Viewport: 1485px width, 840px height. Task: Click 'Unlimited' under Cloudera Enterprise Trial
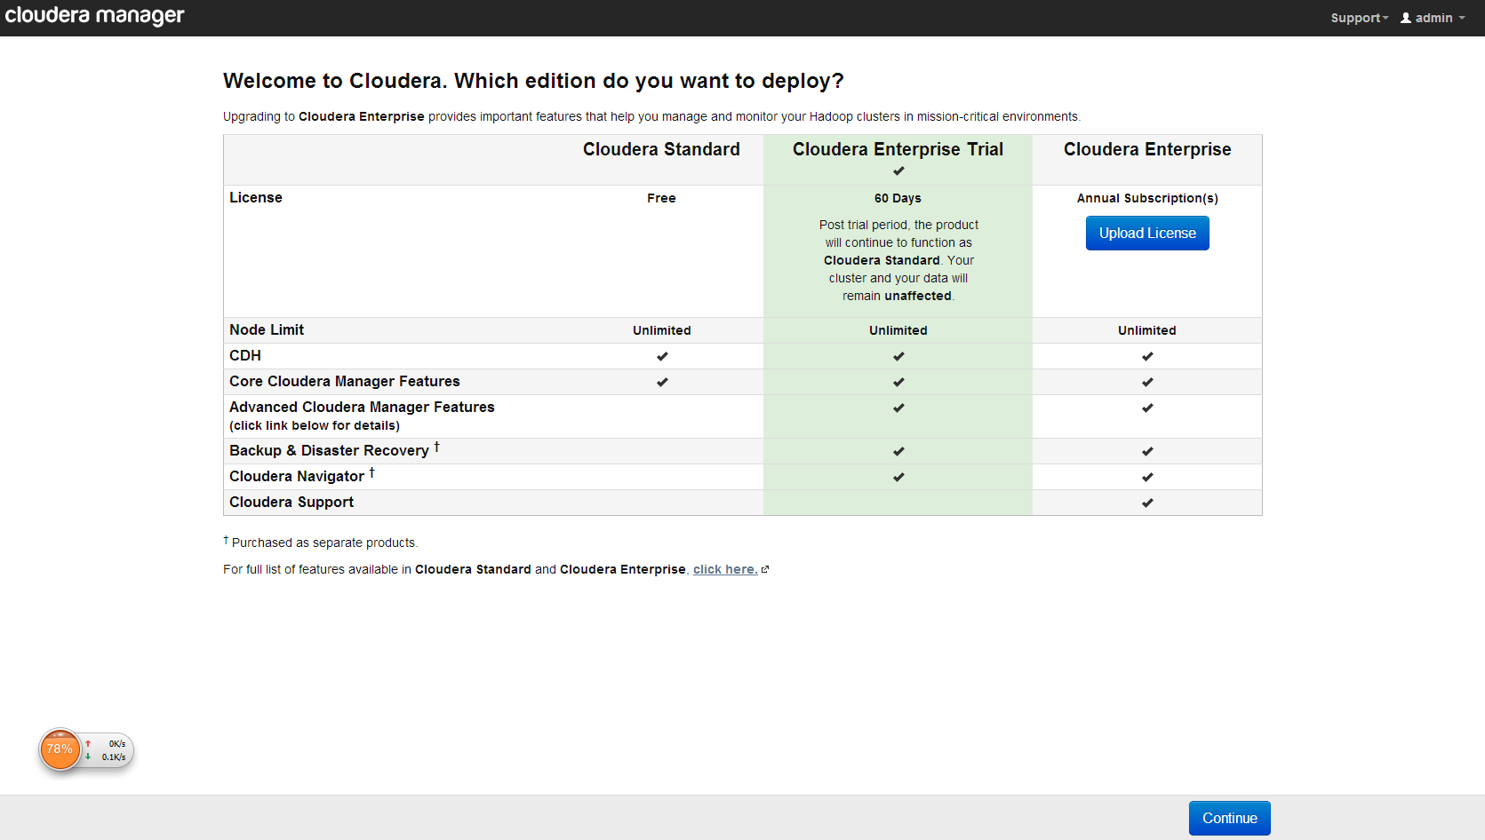click(898, 330)
